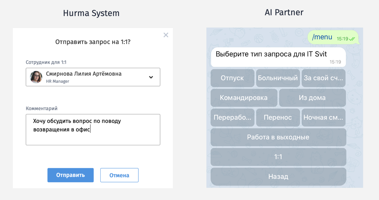379x200 pixels.
Task: Click the Отправить button
Action: pyautogui.click(x=70, y=175)
